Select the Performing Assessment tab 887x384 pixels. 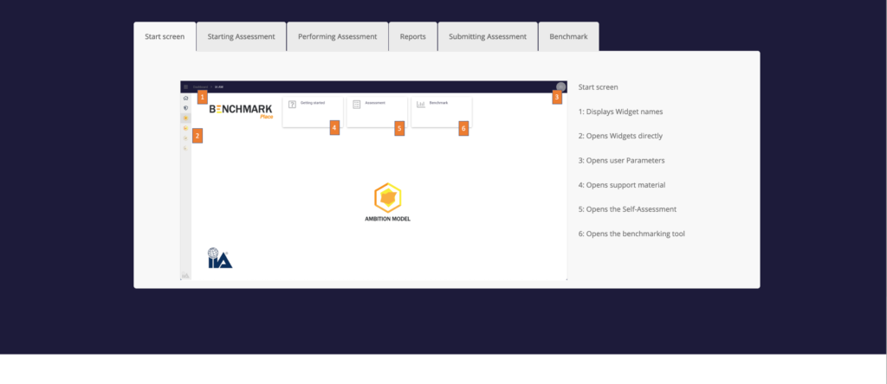pos(337,36)
